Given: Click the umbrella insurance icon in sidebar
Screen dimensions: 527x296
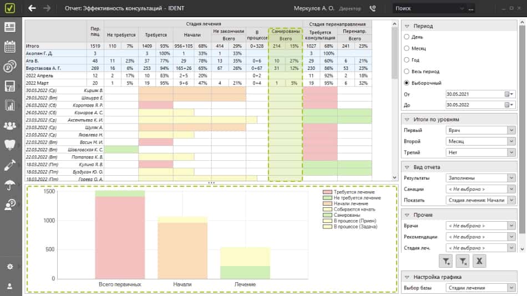Looking at the screenshot, I should pyautogui.click(x=10, y=185).
